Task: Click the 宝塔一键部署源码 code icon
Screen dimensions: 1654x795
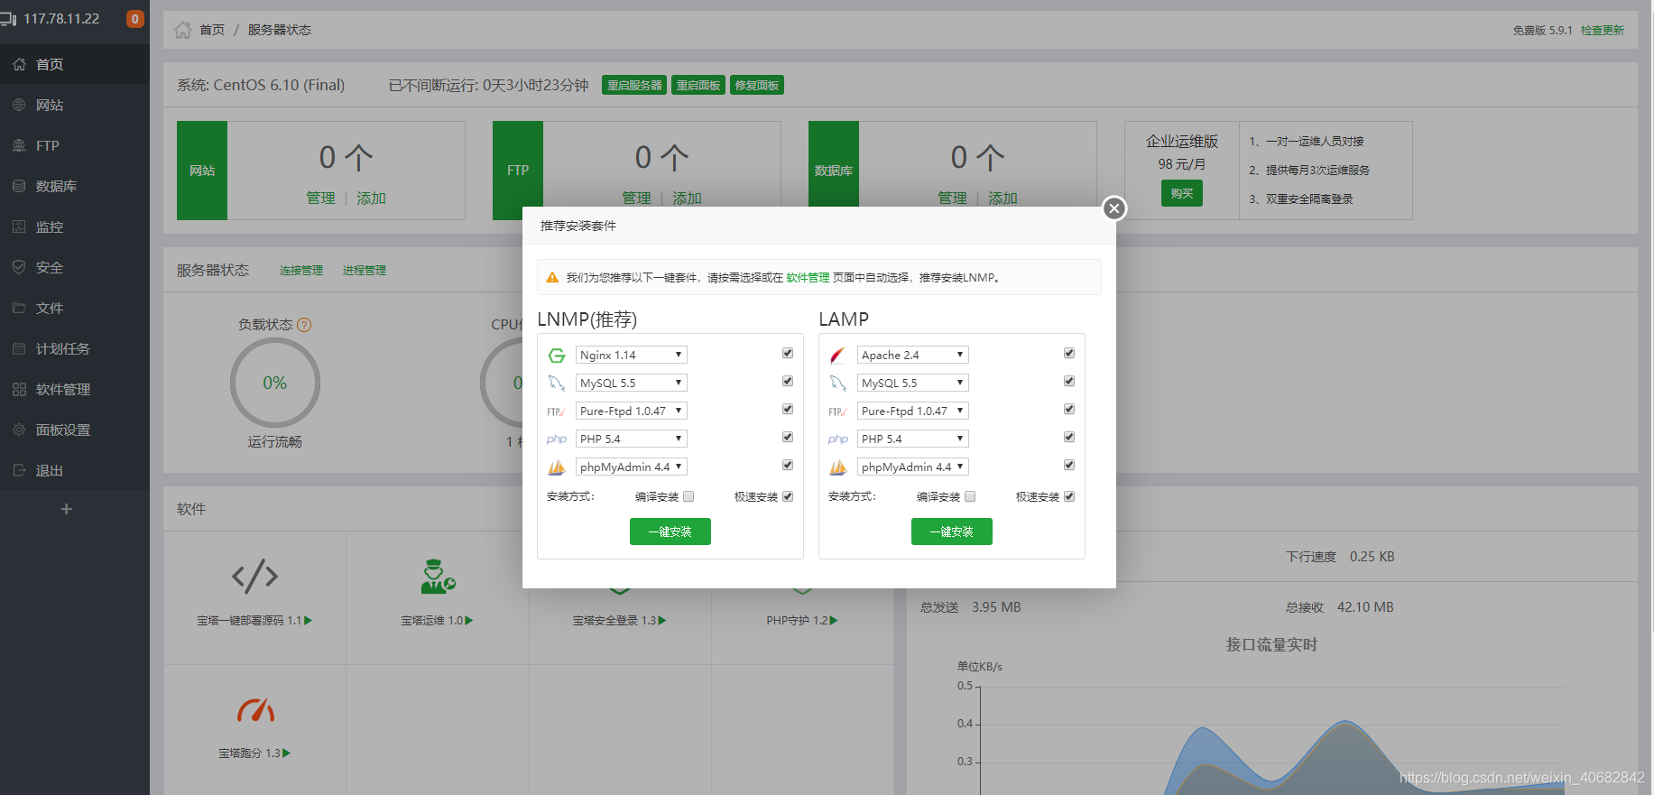Action: (255, 576)
